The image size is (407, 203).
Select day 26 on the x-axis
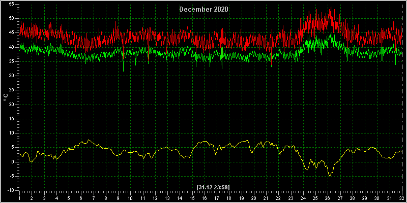coord(328,198)
